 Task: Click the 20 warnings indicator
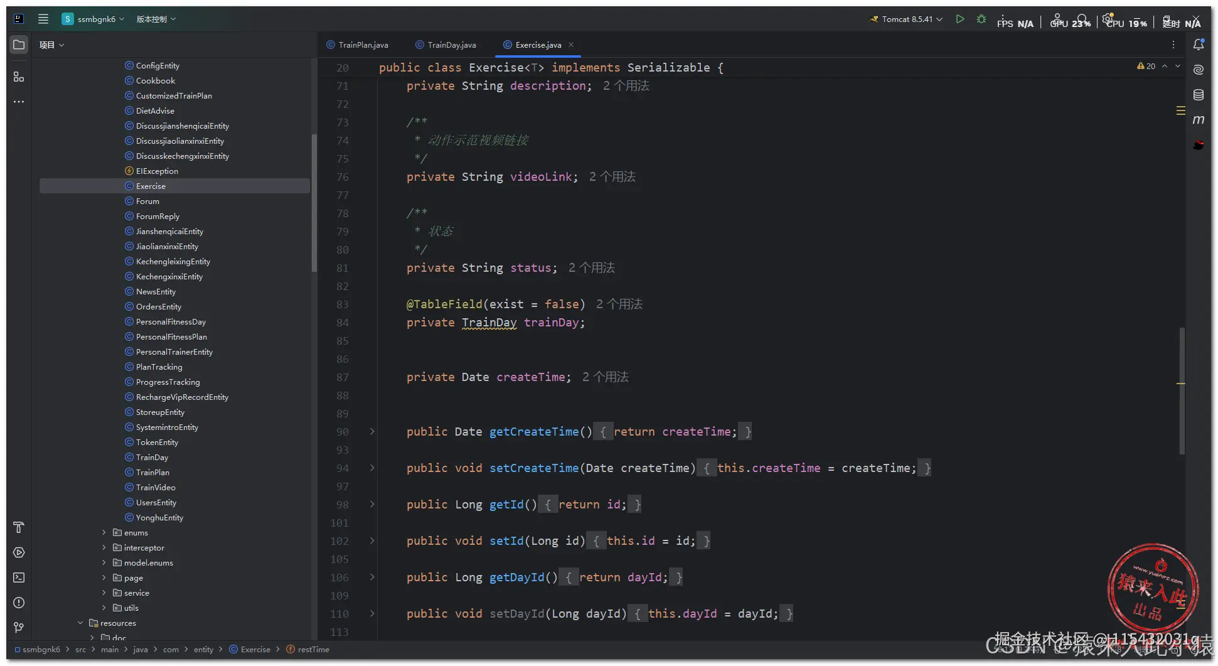(1146, 66)
